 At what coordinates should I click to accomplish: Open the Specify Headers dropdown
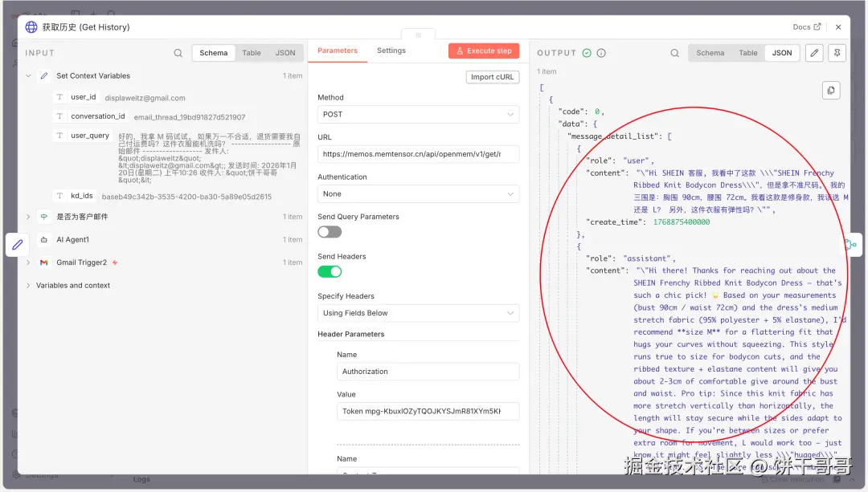(418, 313)
